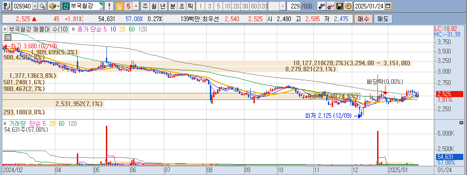467x175 pixels.
Task: Choose the 20 interval preset
Action: pos(237,6)
